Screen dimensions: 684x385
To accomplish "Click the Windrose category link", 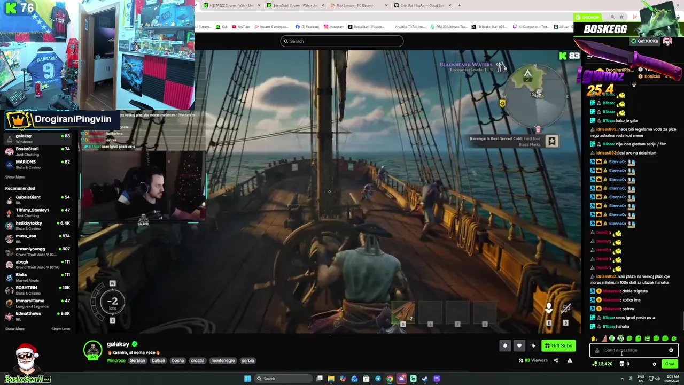I will tap(116, 360).
